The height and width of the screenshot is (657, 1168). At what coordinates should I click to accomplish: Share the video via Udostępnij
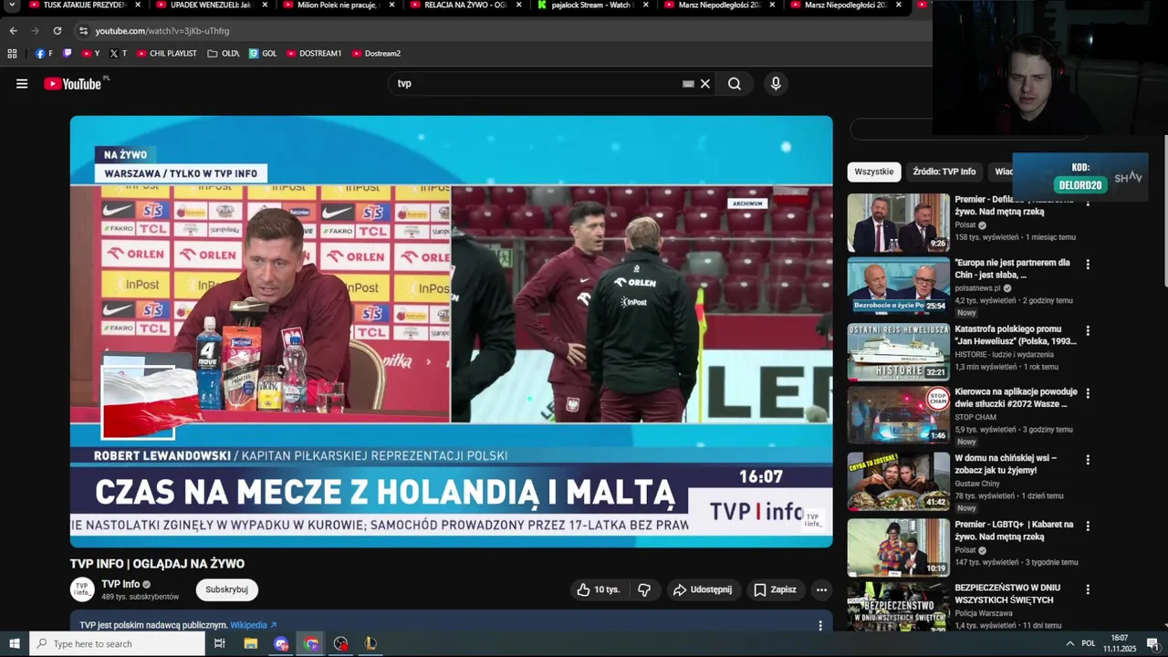click(x=702, y=589)
